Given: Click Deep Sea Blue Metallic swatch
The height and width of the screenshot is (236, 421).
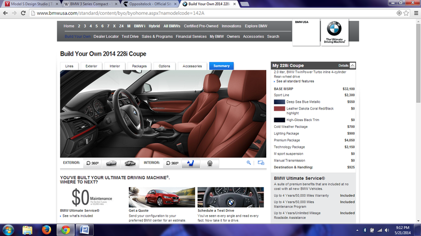Looking at the screenshot, I should point(279,102).
